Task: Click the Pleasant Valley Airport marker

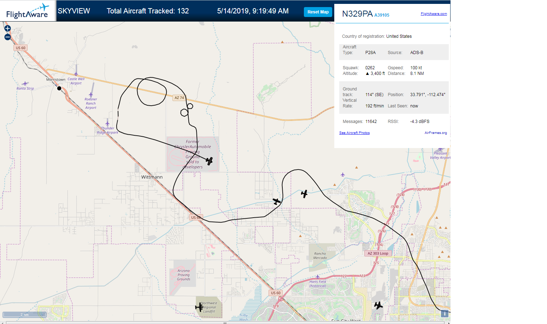Action: (440, 150)
